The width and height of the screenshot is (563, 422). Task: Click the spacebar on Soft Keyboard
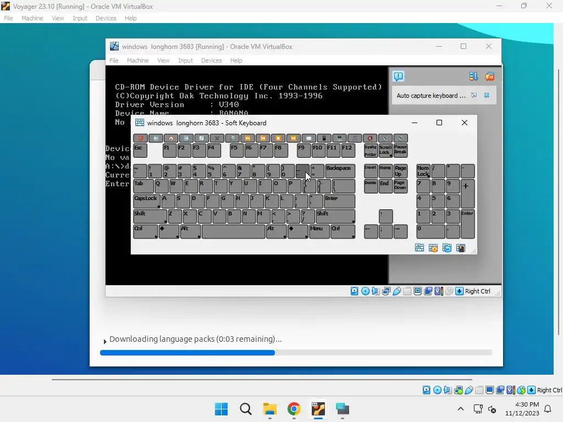click(x=233, y=231)
